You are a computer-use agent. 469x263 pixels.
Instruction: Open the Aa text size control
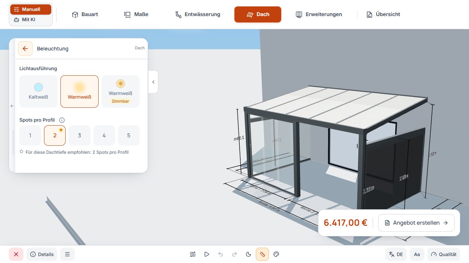coord(417,254)
